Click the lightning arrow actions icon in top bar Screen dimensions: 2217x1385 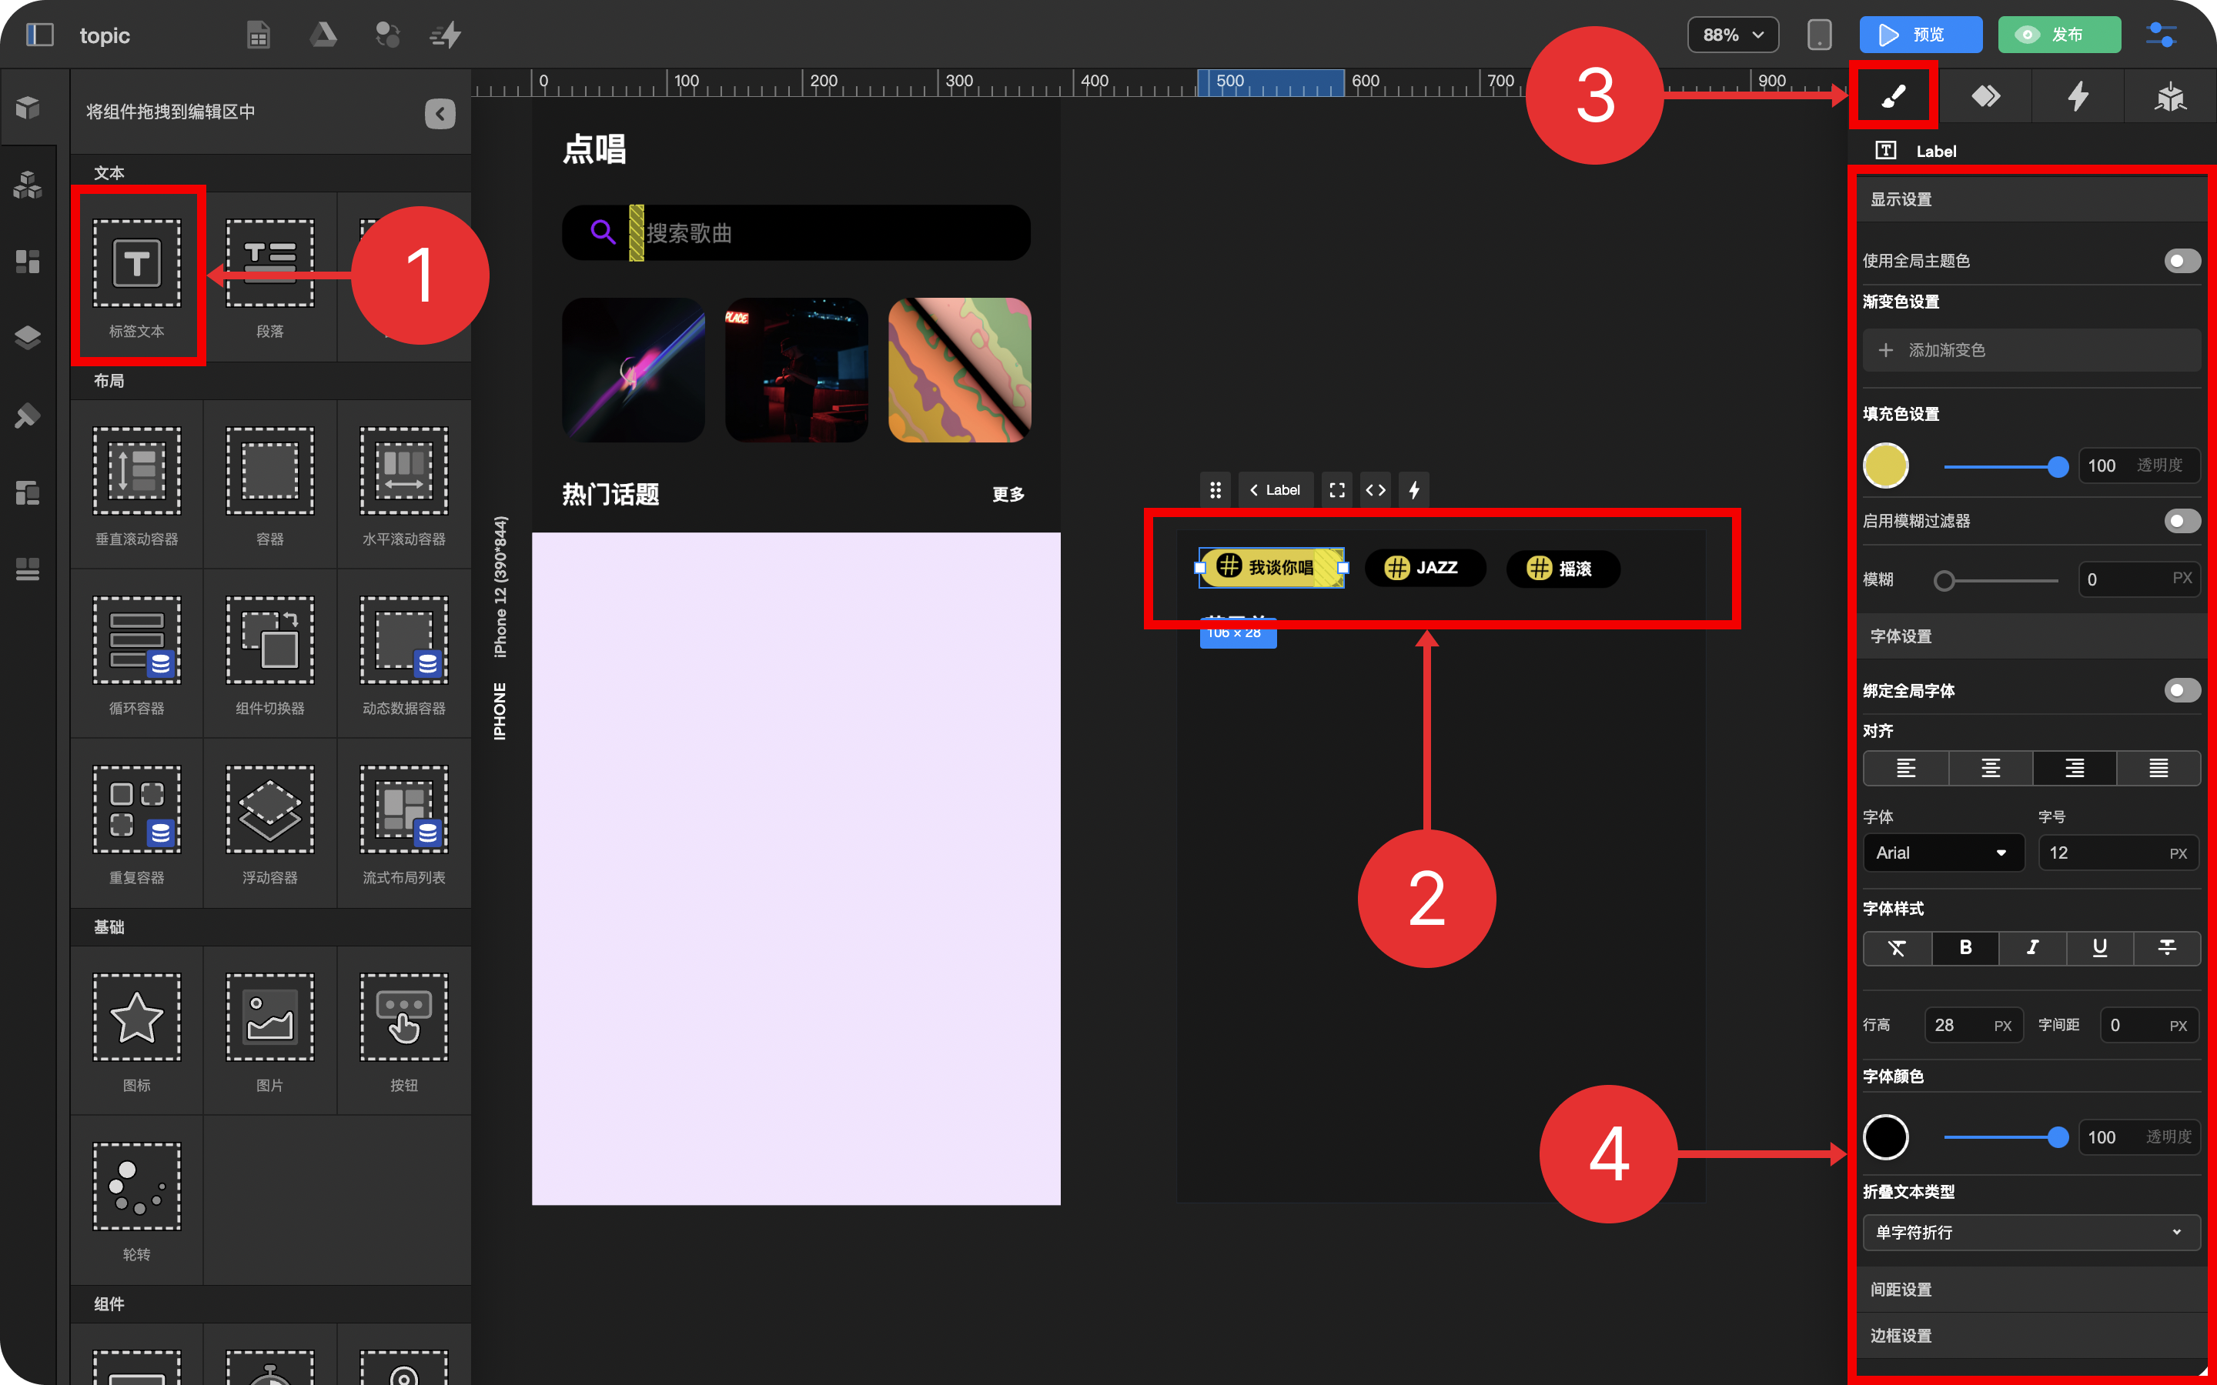pyautogui.click(x=446, y=35)
